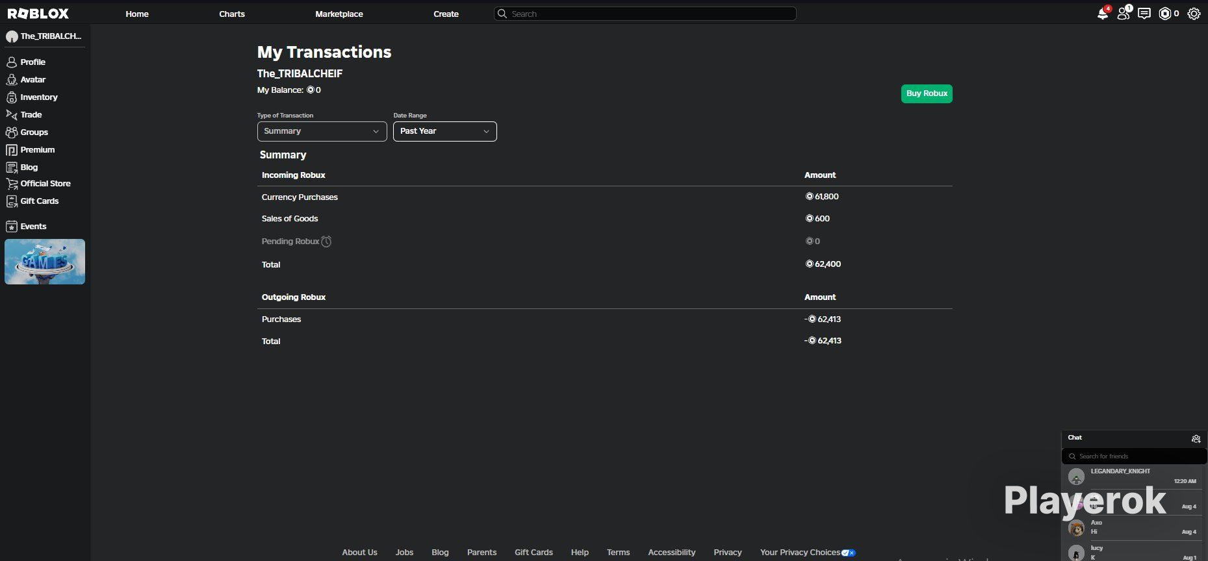This screenshot has height=561, width=1208.
Task: Switch to the Marketplace tab
Action: (339, 14)
